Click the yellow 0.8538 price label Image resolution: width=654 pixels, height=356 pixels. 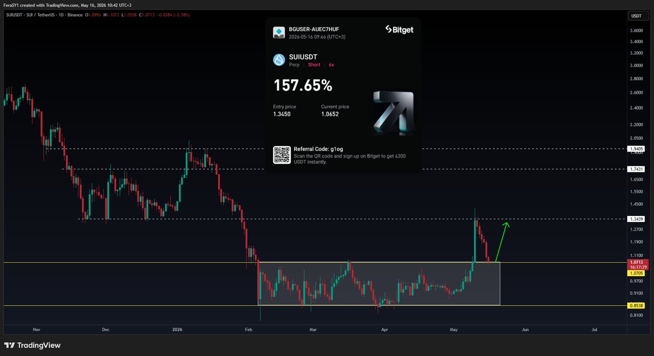[636, 305]
